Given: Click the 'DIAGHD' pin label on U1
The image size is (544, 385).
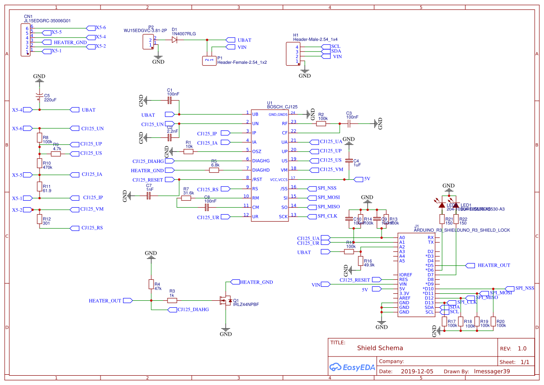Looking at the screenshot, I should (261, 170).
